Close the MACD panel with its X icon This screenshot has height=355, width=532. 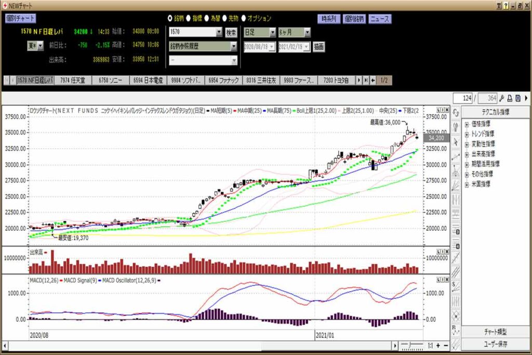click(x=446, y=279)
